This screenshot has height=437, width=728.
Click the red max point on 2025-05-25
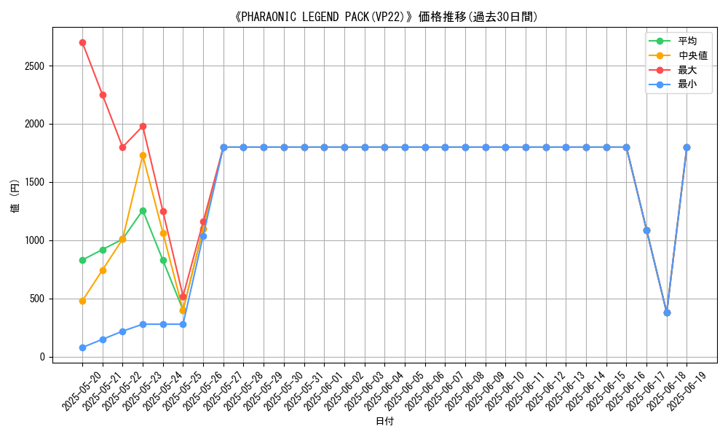(183, 296)
